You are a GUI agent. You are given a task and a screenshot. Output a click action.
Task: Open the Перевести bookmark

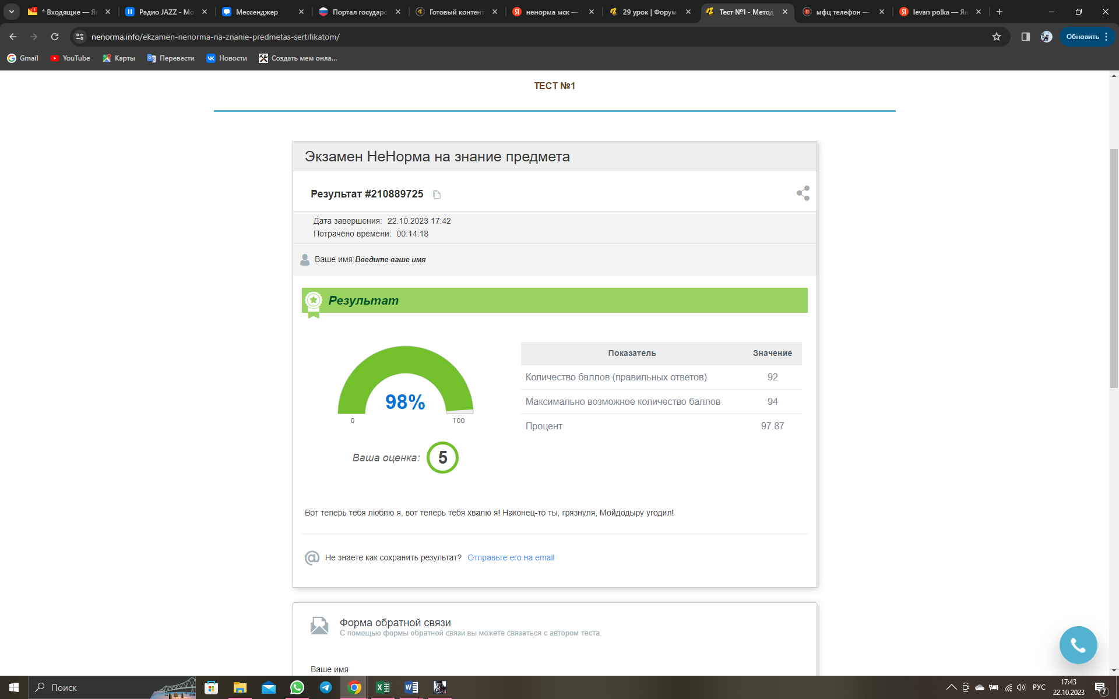[171, 58]
